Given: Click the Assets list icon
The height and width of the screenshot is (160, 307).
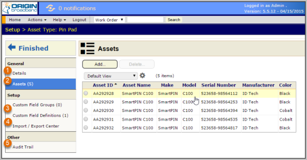Looking at the screenshot, I should pyautogui.click(x=88, y=48).
